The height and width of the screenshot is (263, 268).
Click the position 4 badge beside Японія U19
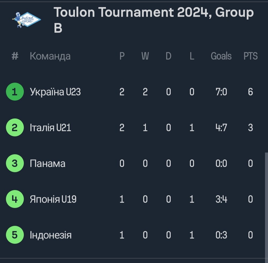(15, 199)
